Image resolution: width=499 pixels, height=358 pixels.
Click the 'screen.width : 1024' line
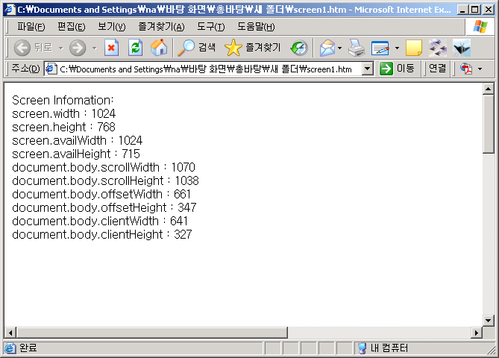click(x=63, y=113)
